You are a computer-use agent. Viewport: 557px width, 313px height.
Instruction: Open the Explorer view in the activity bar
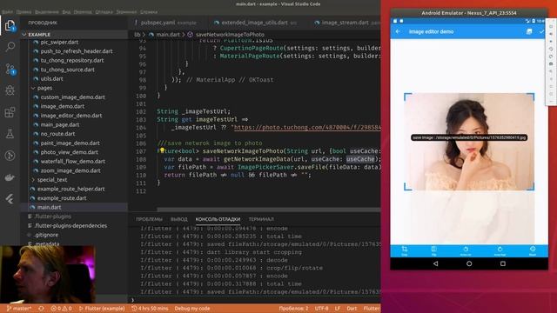[x=10, y=25]
